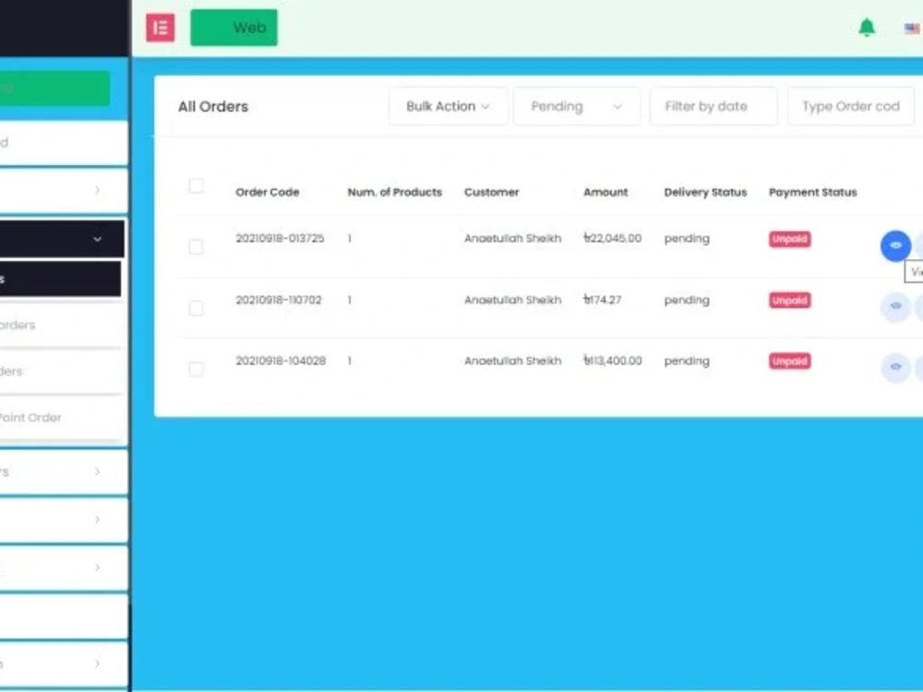Select Point Order in the sidebar
The image size is (923, 692).
32,417
